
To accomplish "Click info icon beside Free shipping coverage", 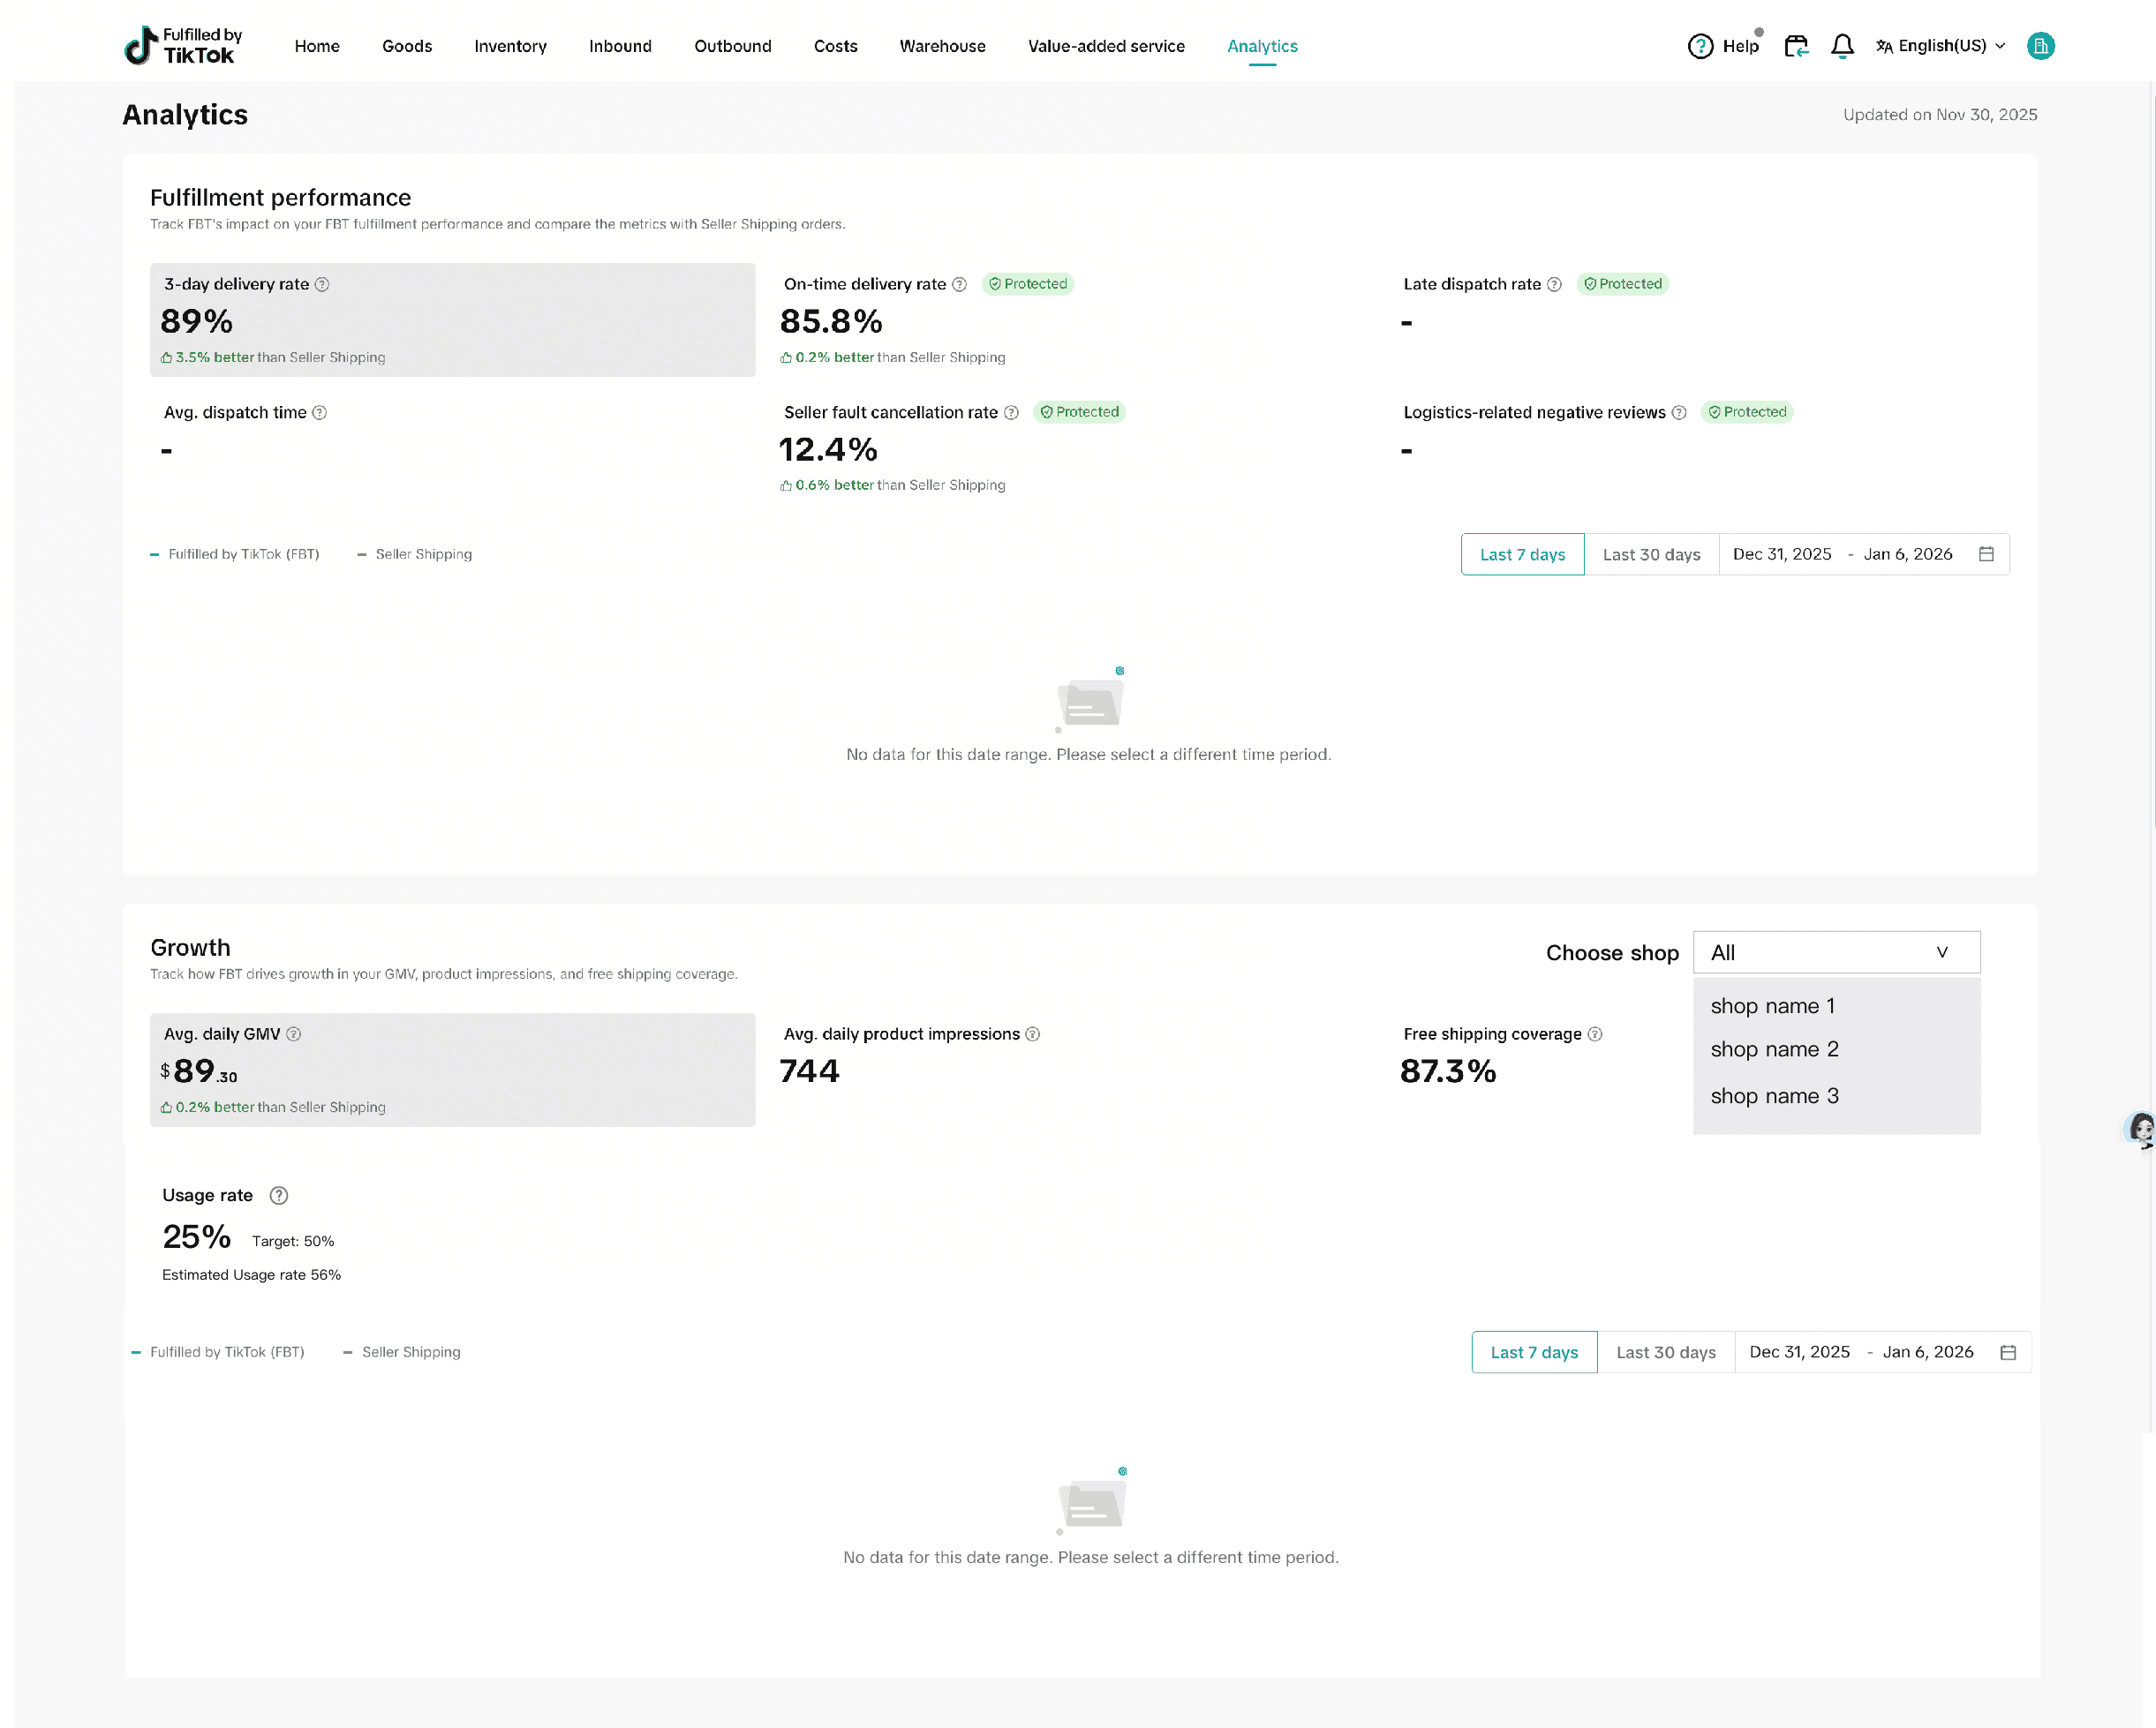I will (1595, 1034).
